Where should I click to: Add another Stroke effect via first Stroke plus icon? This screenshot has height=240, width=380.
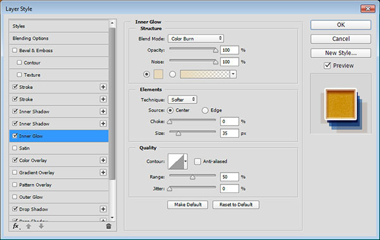coord(103,87)
